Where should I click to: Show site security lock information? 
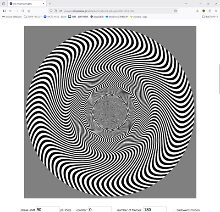[x=56, y=11]
